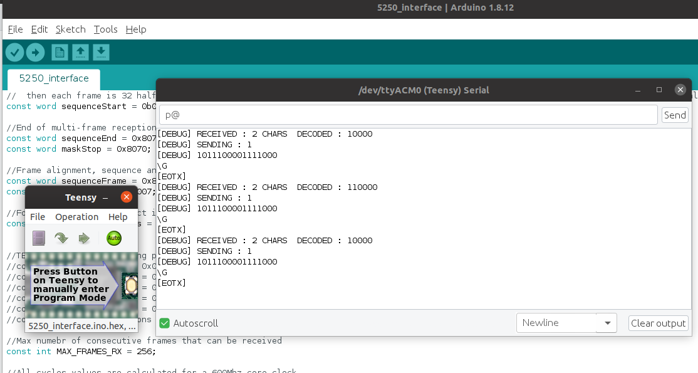Toggle Autoscroll in the Serial Monitor
The width and height of the screenshot is (698, 373).
(x=164, y=323)
